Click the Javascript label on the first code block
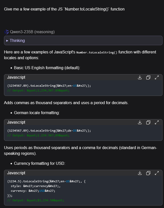The width and height of the screenshot is (164, 208). (16, 77)
